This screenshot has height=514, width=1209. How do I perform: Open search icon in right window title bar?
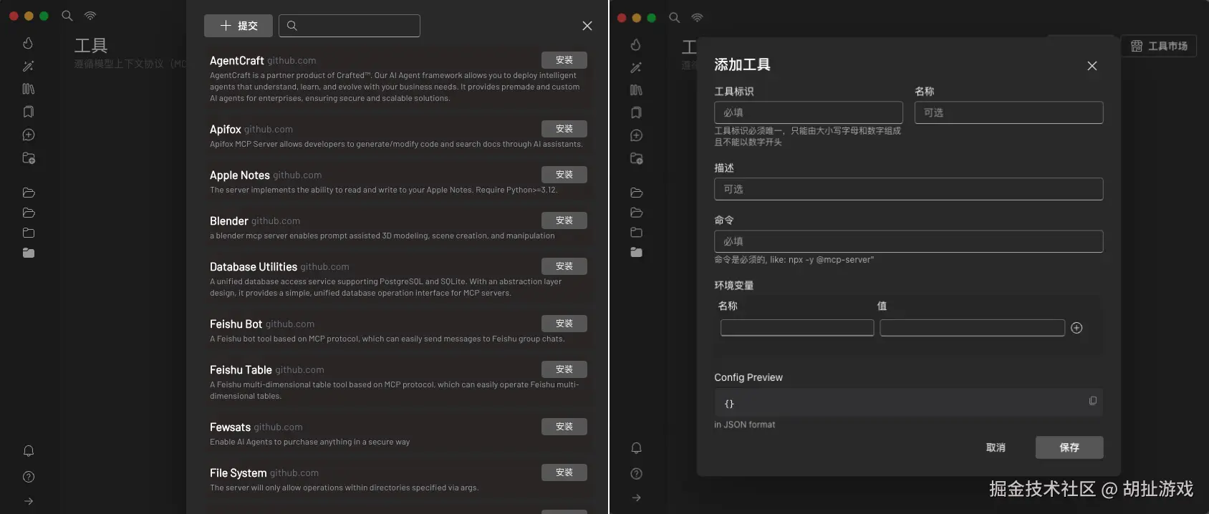[x=675, y=17]
